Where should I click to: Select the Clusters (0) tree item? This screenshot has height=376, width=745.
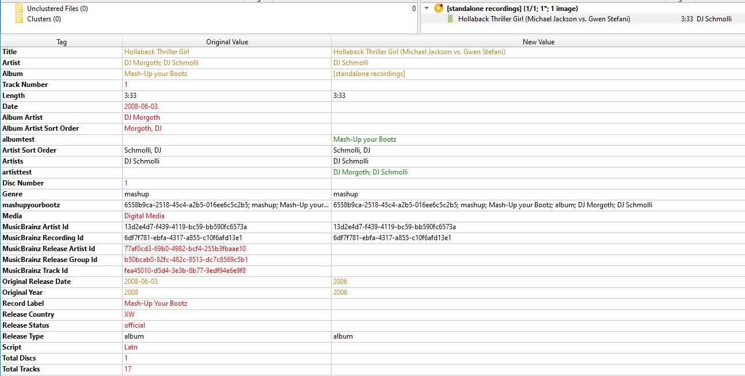point(44,19)
